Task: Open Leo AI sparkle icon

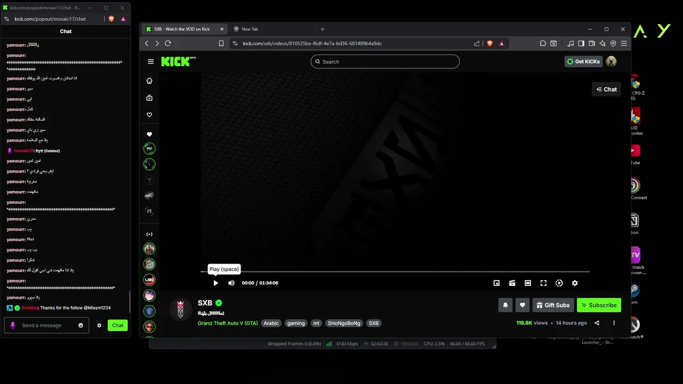Action: click(602, 43)
